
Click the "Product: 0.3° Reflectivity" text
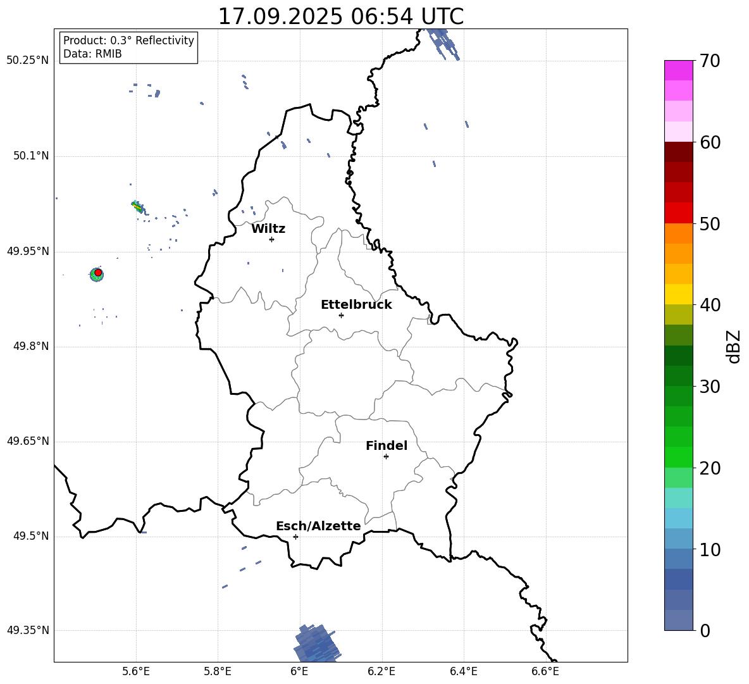(x=128, y=40)
